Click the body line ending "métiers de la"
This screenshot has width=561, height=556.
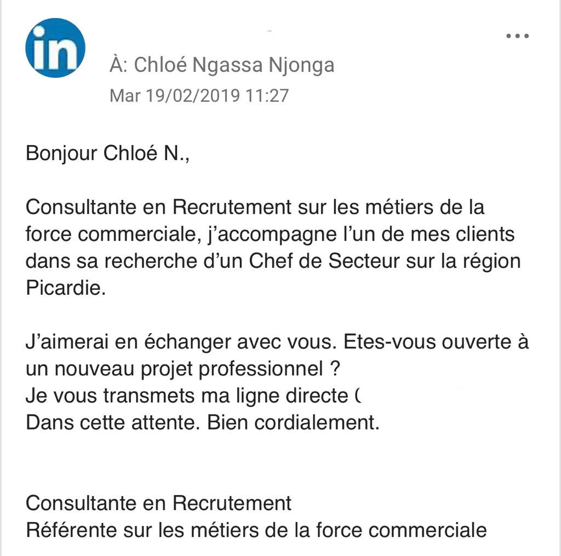255,208
